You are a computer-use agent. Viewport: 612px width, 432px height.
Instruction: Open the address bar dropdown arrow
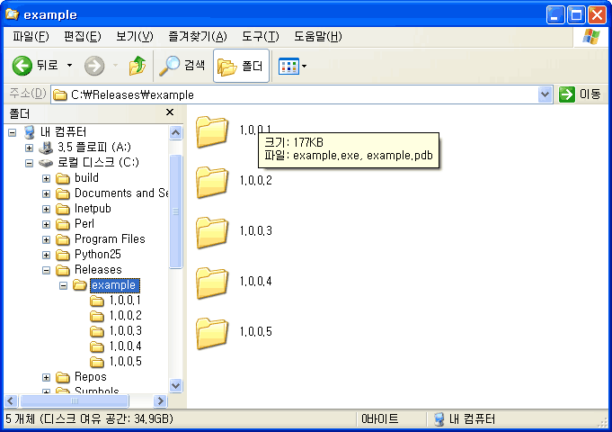click(545, 94)
